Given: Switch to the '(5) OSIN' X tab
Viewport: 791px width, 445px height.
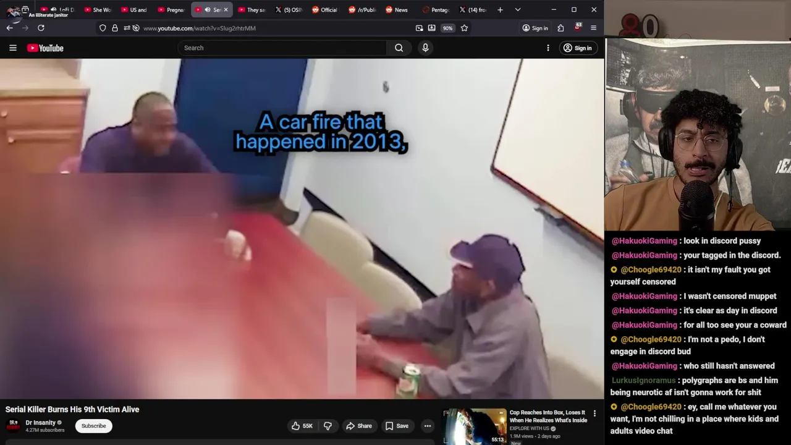Looking at the screenshot, I should [288, 10].
